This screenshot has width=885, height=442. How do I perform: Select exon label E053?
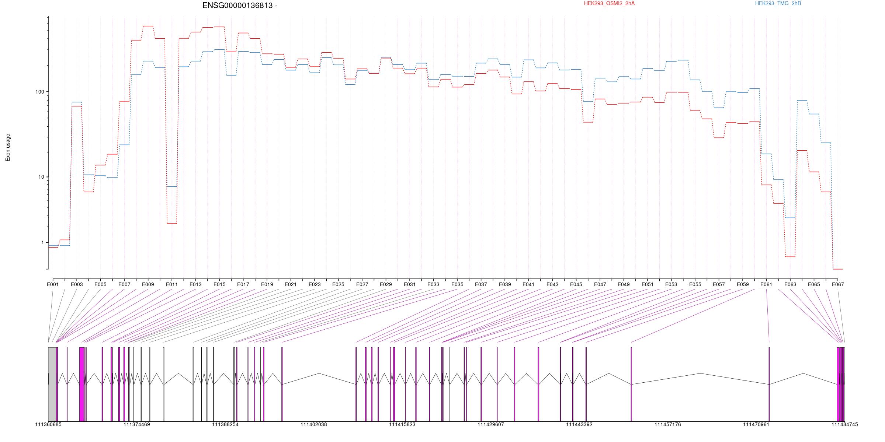point(671,284)
